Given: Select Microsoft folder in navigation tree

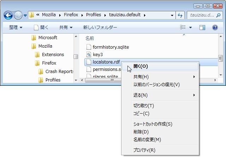Looking at the screenshot, I should point(48,38).
